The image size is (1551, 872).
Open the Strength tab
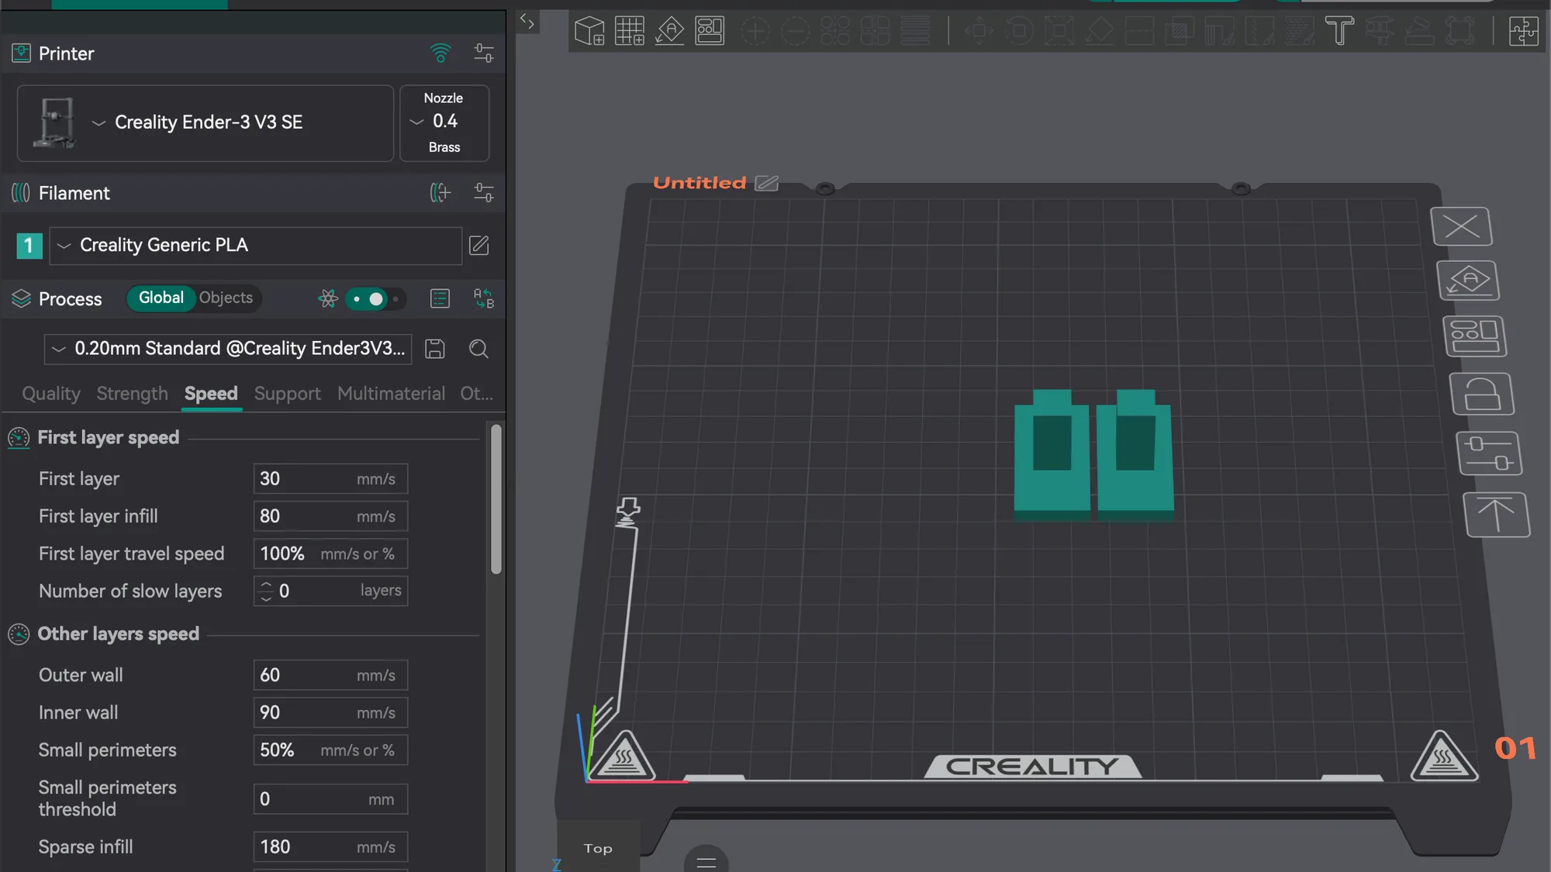pyautogui.click(x=132, y=394)
